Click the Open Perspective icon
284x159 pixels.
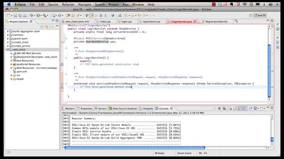click(250, 15)
